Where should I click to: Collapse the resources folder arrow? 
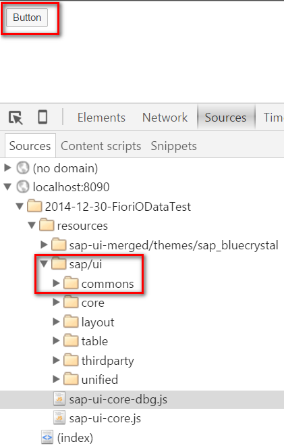click(32, 226)
